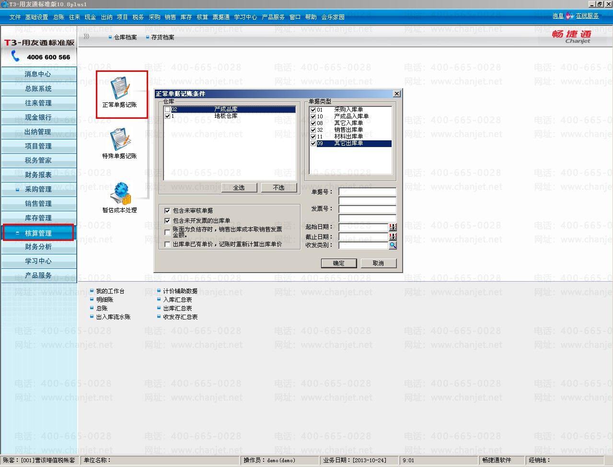Open the 票据通 menu
This screenshot has height=467, width=613.
(221, 17)
